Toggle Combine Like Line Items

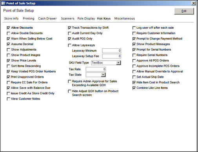pyautogui.click(x=134, y=88)
